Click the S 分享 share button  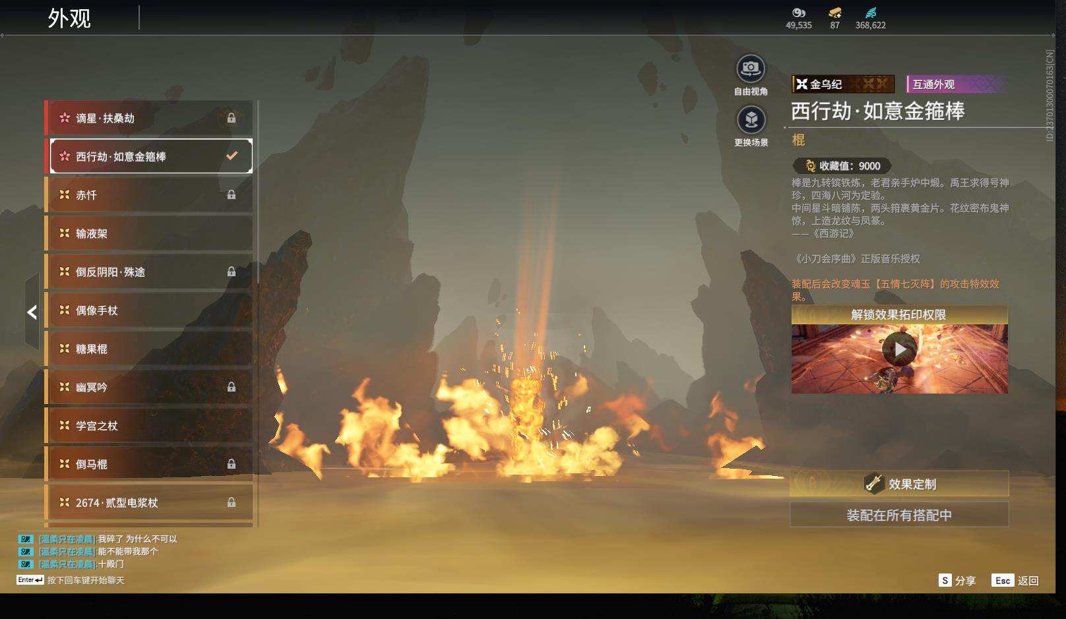[x=957, y=580]
